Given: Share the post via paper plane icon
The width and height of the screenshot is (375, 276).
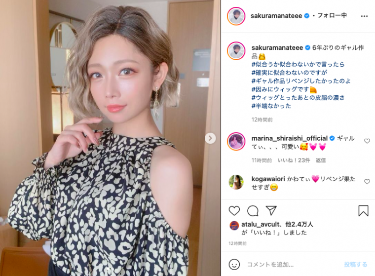Looking at the screenshot, I should pos(271,210).
